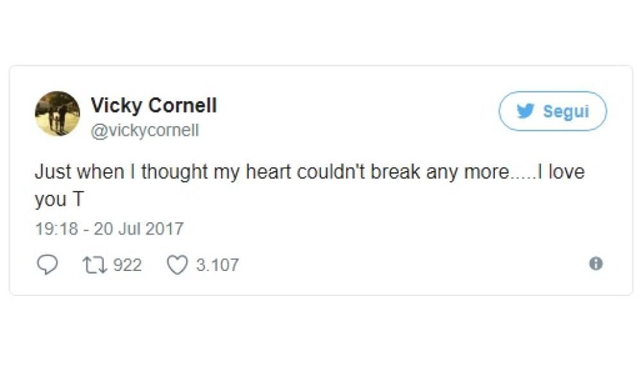Open the tweet info circle icon
Image resolution: width=641 pixels, height=369 pixels.
pyautogui.click(x=596, y=264)
